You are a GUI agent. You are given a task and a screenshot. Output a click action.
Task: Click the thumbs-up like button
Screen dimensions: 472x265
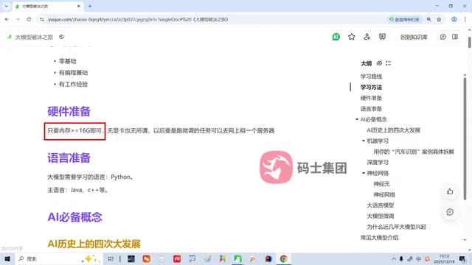(x=450, y=191)
